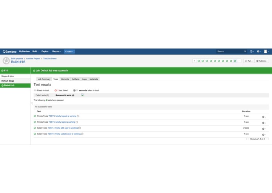
Task: Click the plan avatar icon beside Build #16
Action: click(6, 61)
